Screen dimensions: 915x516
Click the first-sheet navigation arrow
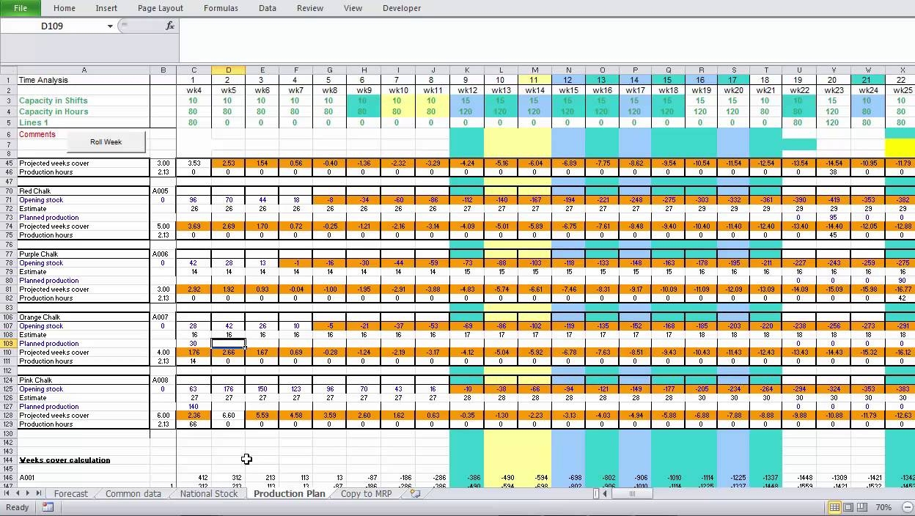pos(7,494)
